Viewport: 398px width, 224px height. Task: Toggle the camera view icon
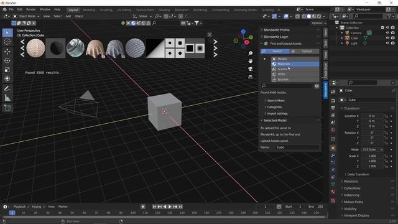(250, 69)
